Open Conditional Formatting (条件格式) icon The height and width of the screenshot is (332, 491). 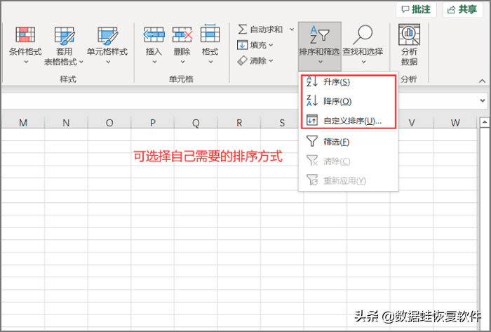(x=25, y=34)
